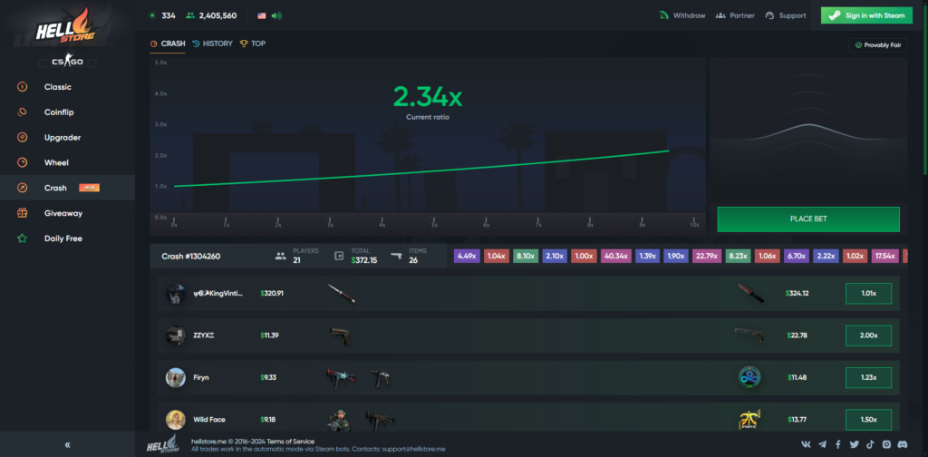This screenshot has width=928, height=457.
Task: Open the Discord social icon
Action: 903,444
